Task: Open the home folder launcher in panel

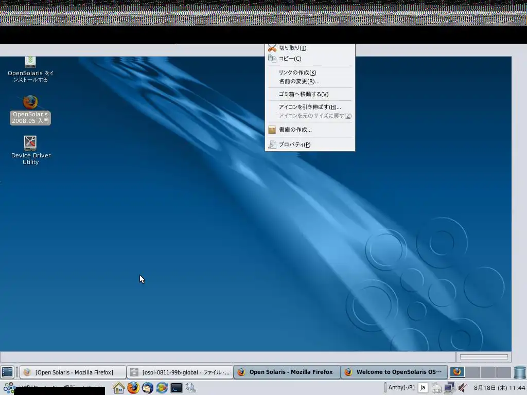Action: (x=119, y=388)
